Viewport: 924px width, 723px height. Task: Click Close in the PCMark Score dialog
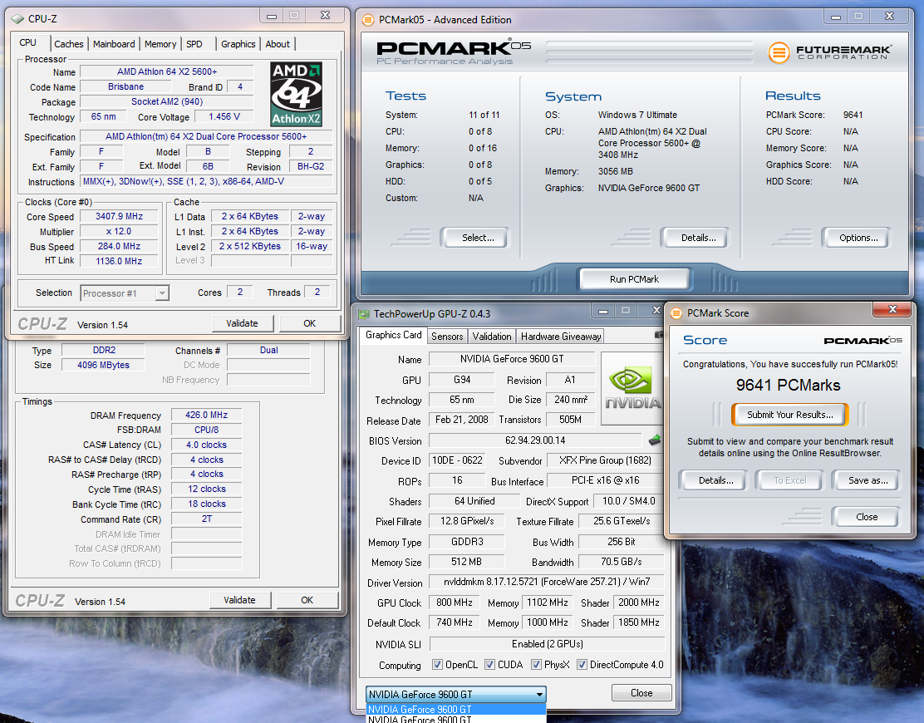[x=866, y=517]
